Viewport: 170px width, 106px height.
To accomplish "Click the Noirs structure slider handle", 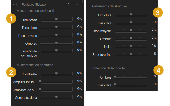I will coord(131,46).
